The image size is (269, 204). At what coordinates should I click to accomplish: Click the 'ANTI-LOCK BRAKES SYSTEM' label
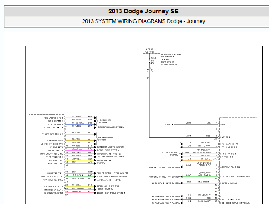click(x=166, y=183)
